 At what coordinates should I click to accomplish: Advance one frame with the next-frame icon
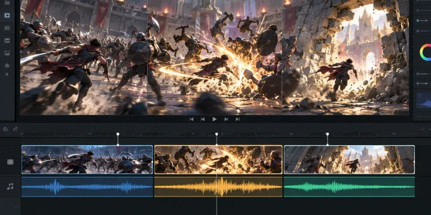[x=226, y=119]
